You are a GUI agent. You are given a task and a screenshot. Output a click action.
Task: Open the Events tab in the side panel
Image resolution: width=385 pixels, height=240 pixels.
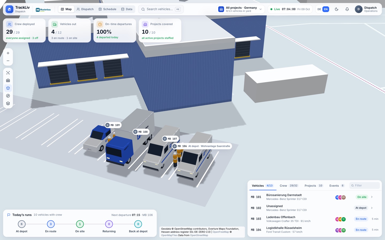(337, 186)
